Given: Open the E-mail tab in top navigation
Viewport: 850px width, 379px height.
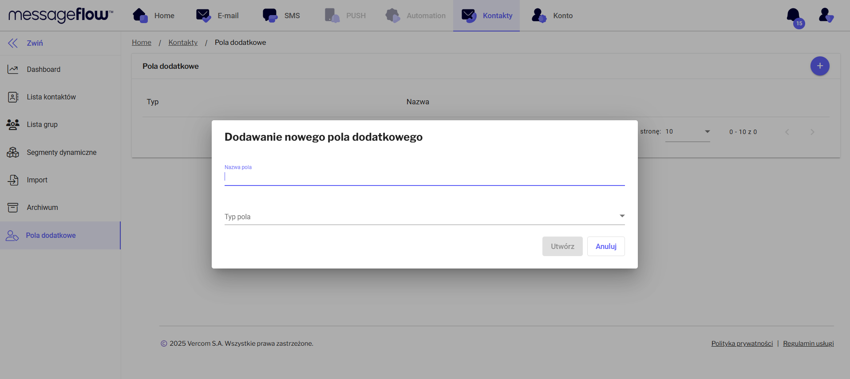Looking at the screenshot, I should (x=217, y=16).
